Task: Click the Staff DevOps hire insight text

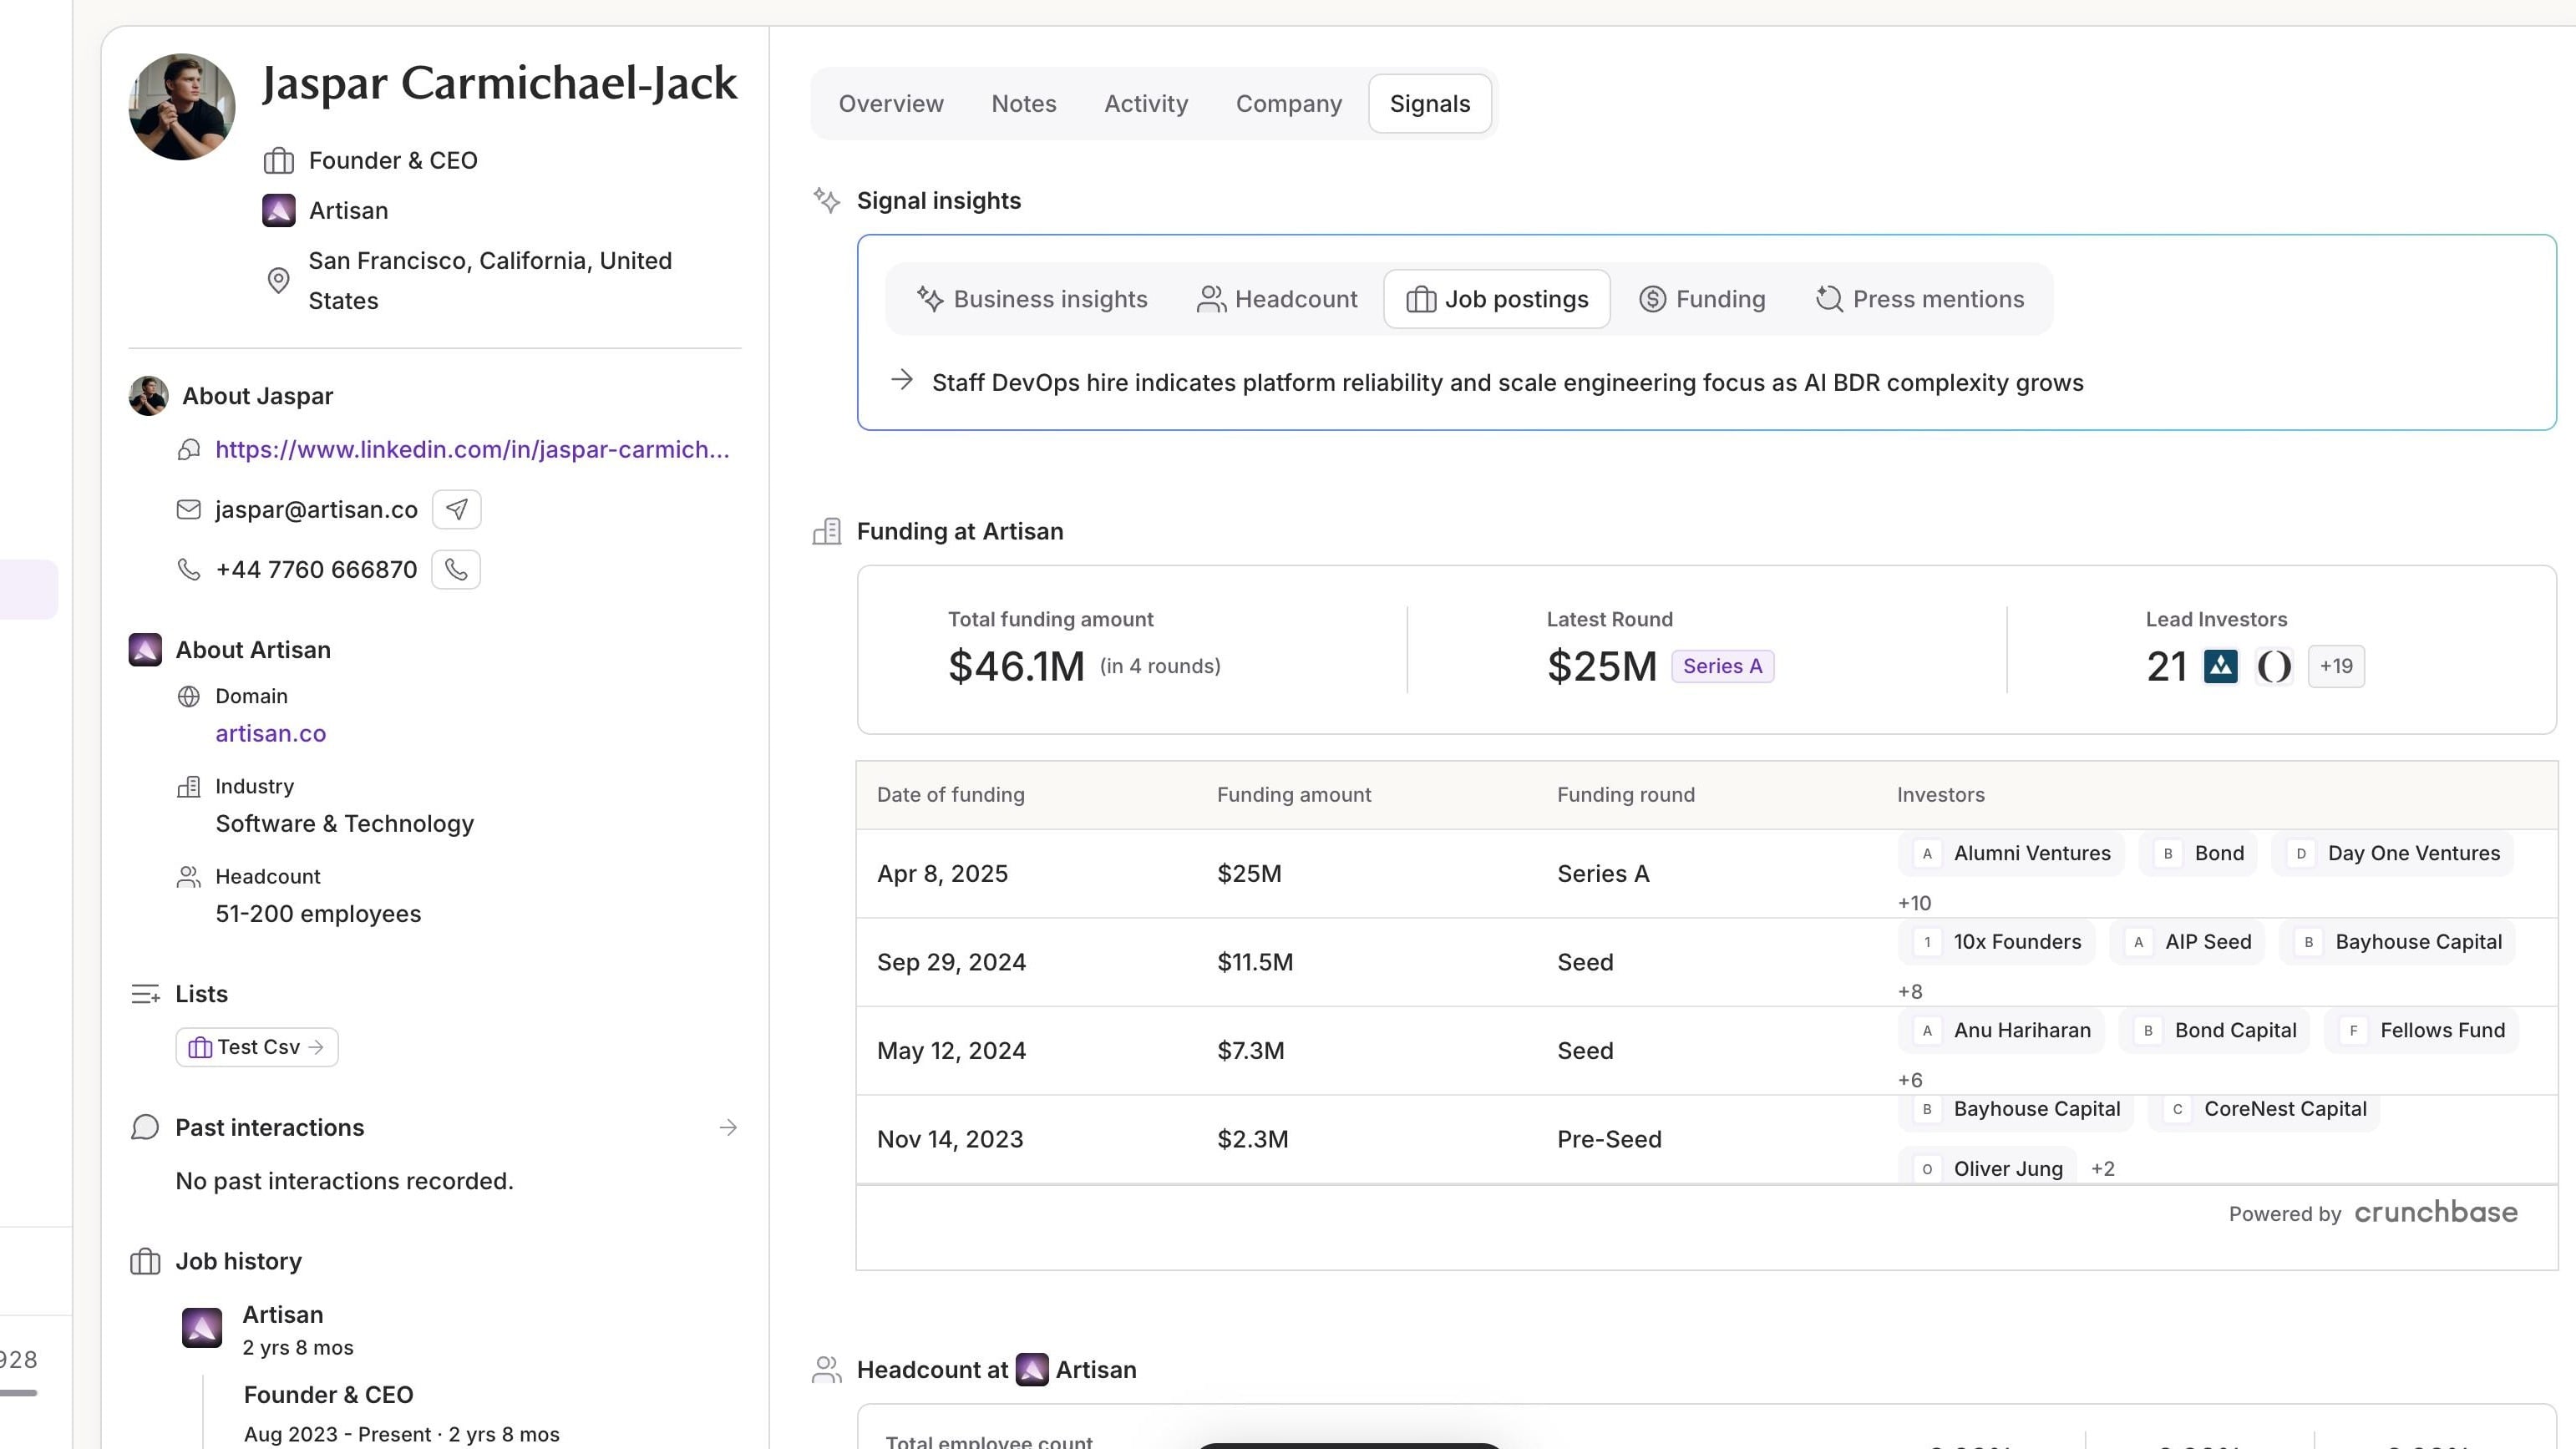Action: point(1508,383)
